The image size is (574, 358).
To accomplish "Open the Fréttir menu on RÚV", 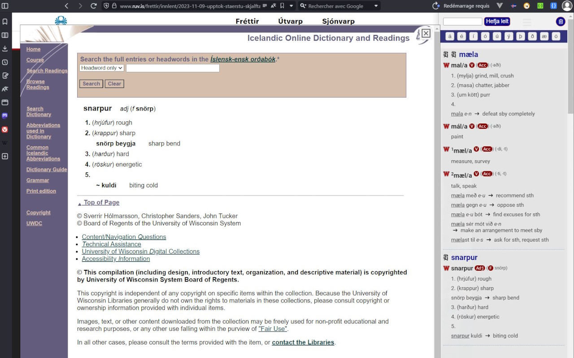I will pyautogui.click(x=248, y=21).
